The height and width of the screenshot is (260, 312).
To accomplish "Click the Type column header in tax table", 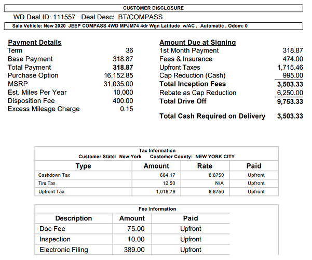I will [x=83, y=166].
